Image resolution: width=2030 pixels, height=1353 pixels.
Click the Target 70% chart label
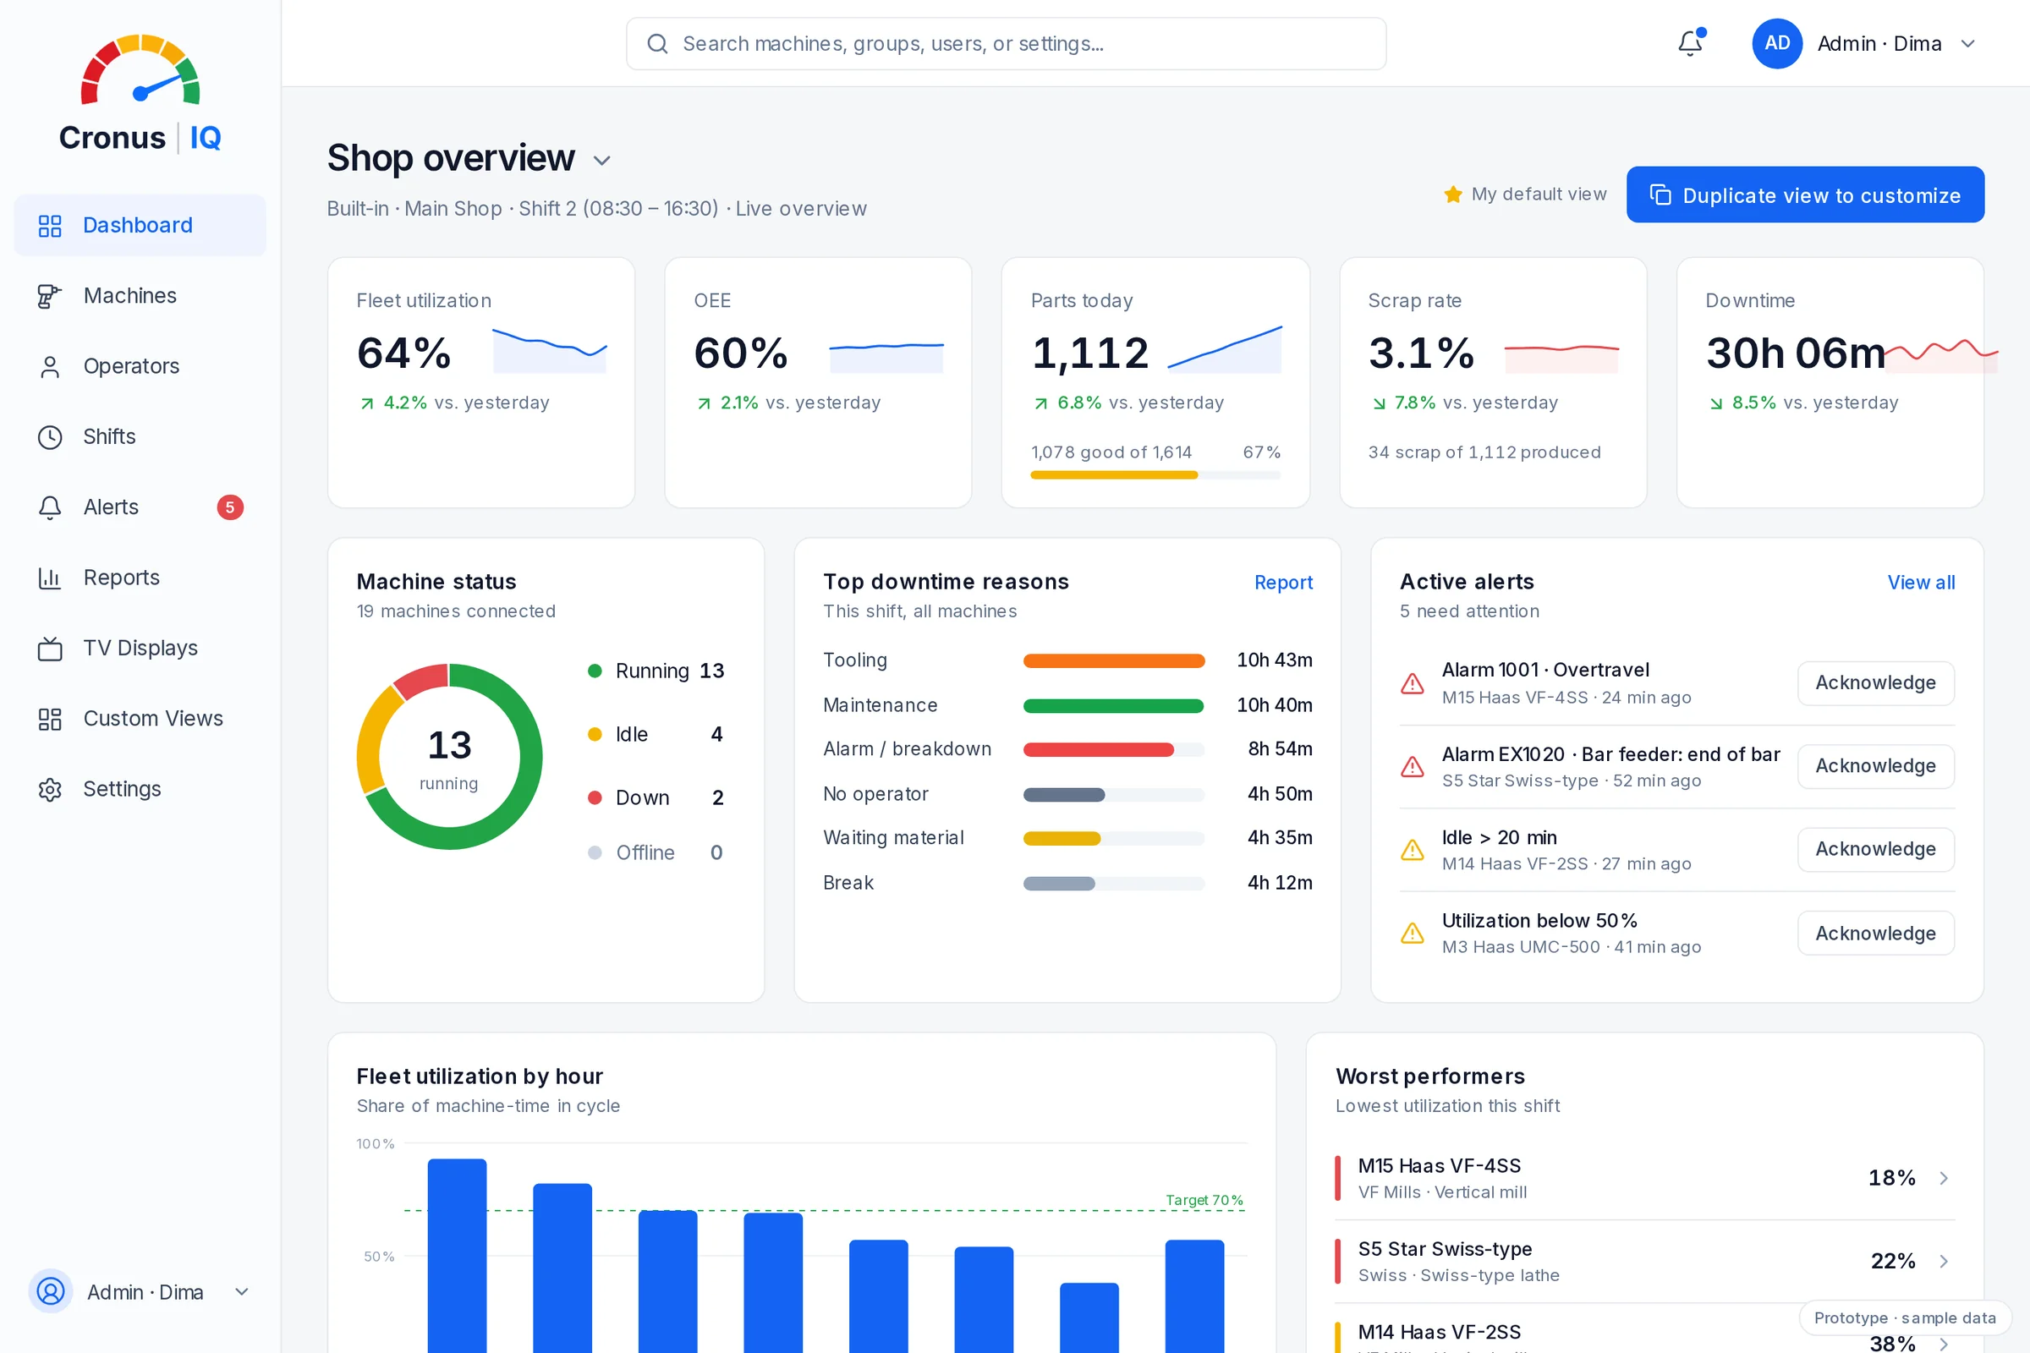[1204, 1200]
